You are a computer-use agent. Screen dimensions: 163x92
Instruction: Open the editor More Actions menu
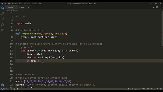coord(160,7)
